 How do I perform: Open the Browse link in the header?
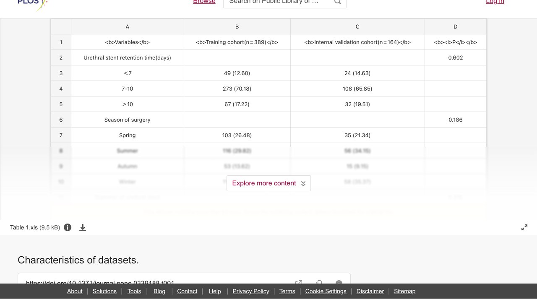click(x=204, y=2)
